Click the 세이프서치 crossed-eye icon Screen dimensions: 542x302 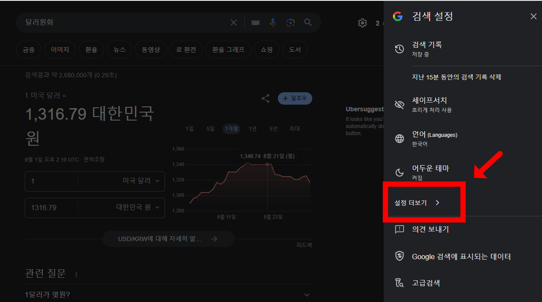(x=399, y=105)
